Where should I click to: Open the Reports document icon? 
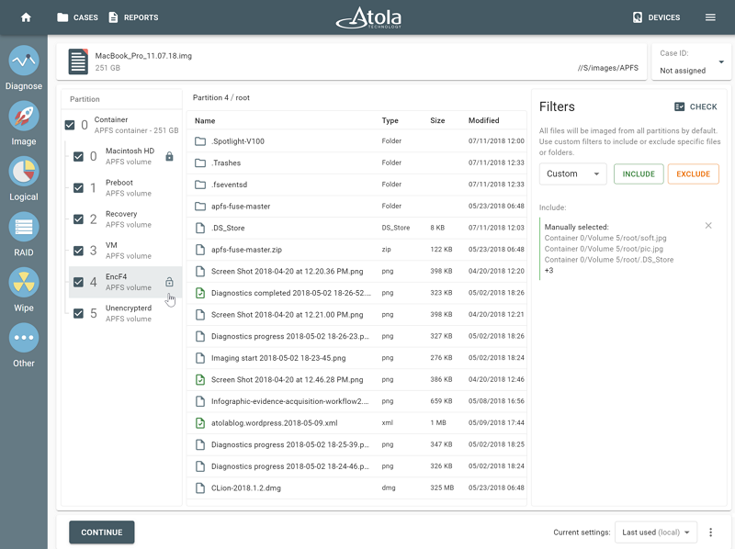[113, 17]
